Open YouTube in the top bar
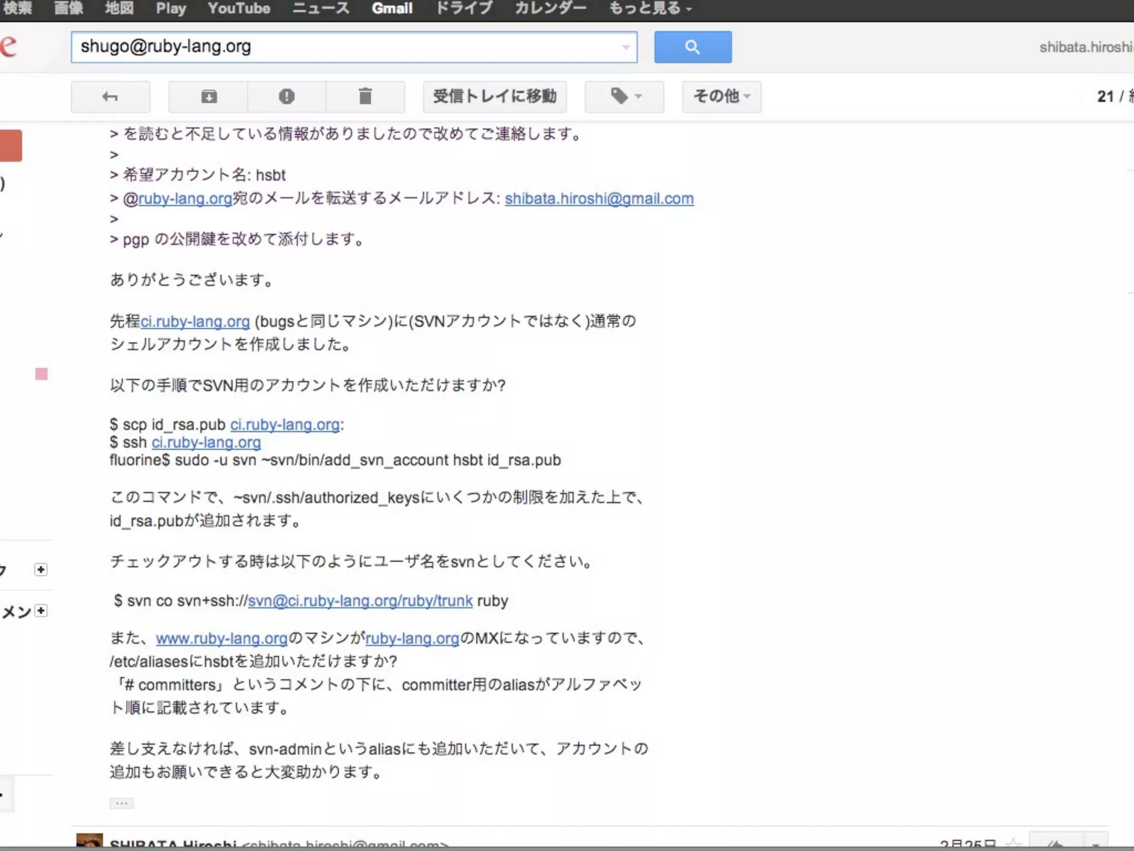 click(239, 9)
